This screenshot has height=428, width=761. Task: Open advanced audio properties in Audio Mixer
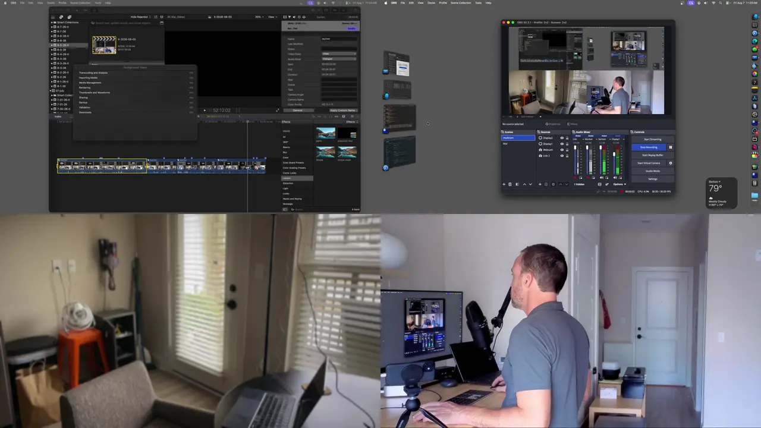[x=607, y=184]
